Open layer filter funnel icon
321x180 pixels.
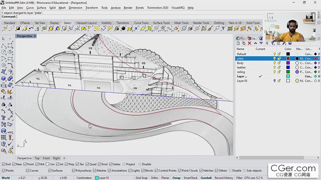[272, 43]
